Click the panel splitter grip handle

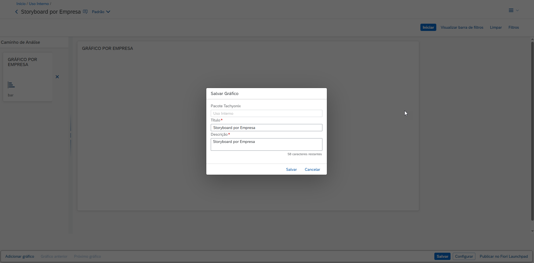(x=71, y=135)
